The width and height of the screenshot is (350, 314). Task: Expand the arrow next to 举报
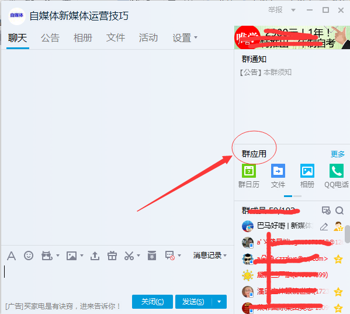[293, 10]
